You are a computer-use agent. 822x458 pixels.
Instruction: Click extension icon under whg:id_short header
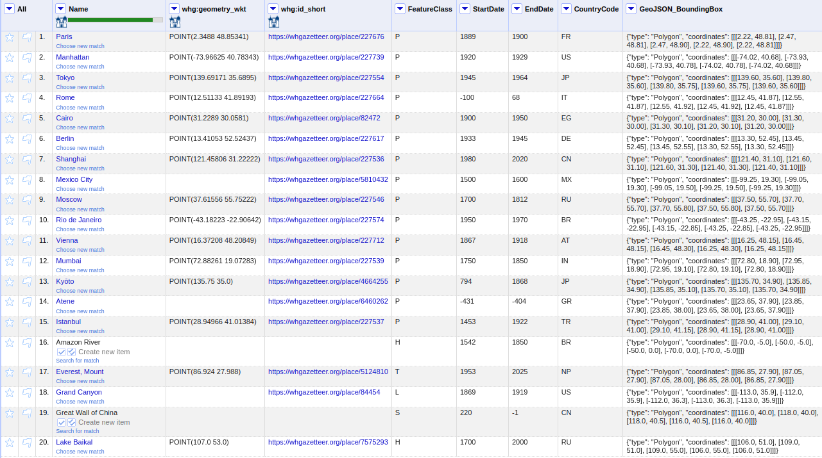(273, 22)
